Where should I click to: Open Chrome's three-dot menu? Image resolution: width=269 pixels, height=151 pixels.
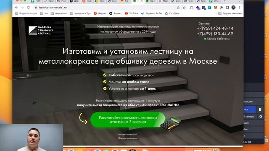239,8
